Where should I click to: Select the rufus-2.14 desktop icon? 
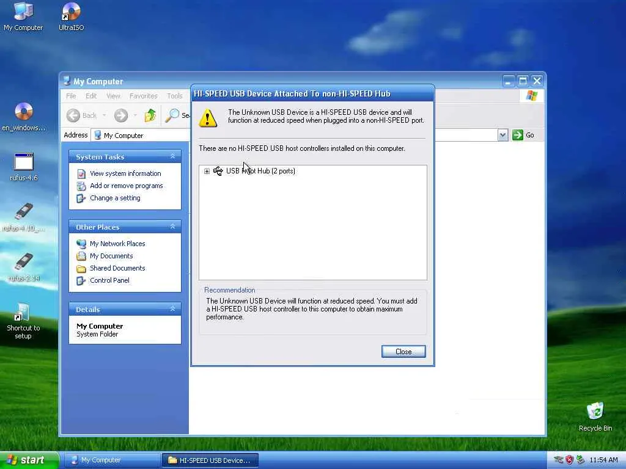(x=24, y=267)
